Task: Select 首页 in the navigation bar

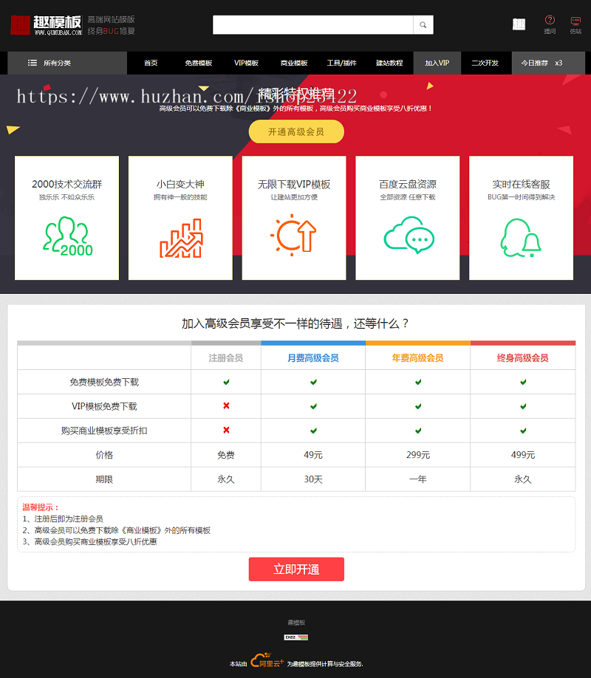Action: 150,64
